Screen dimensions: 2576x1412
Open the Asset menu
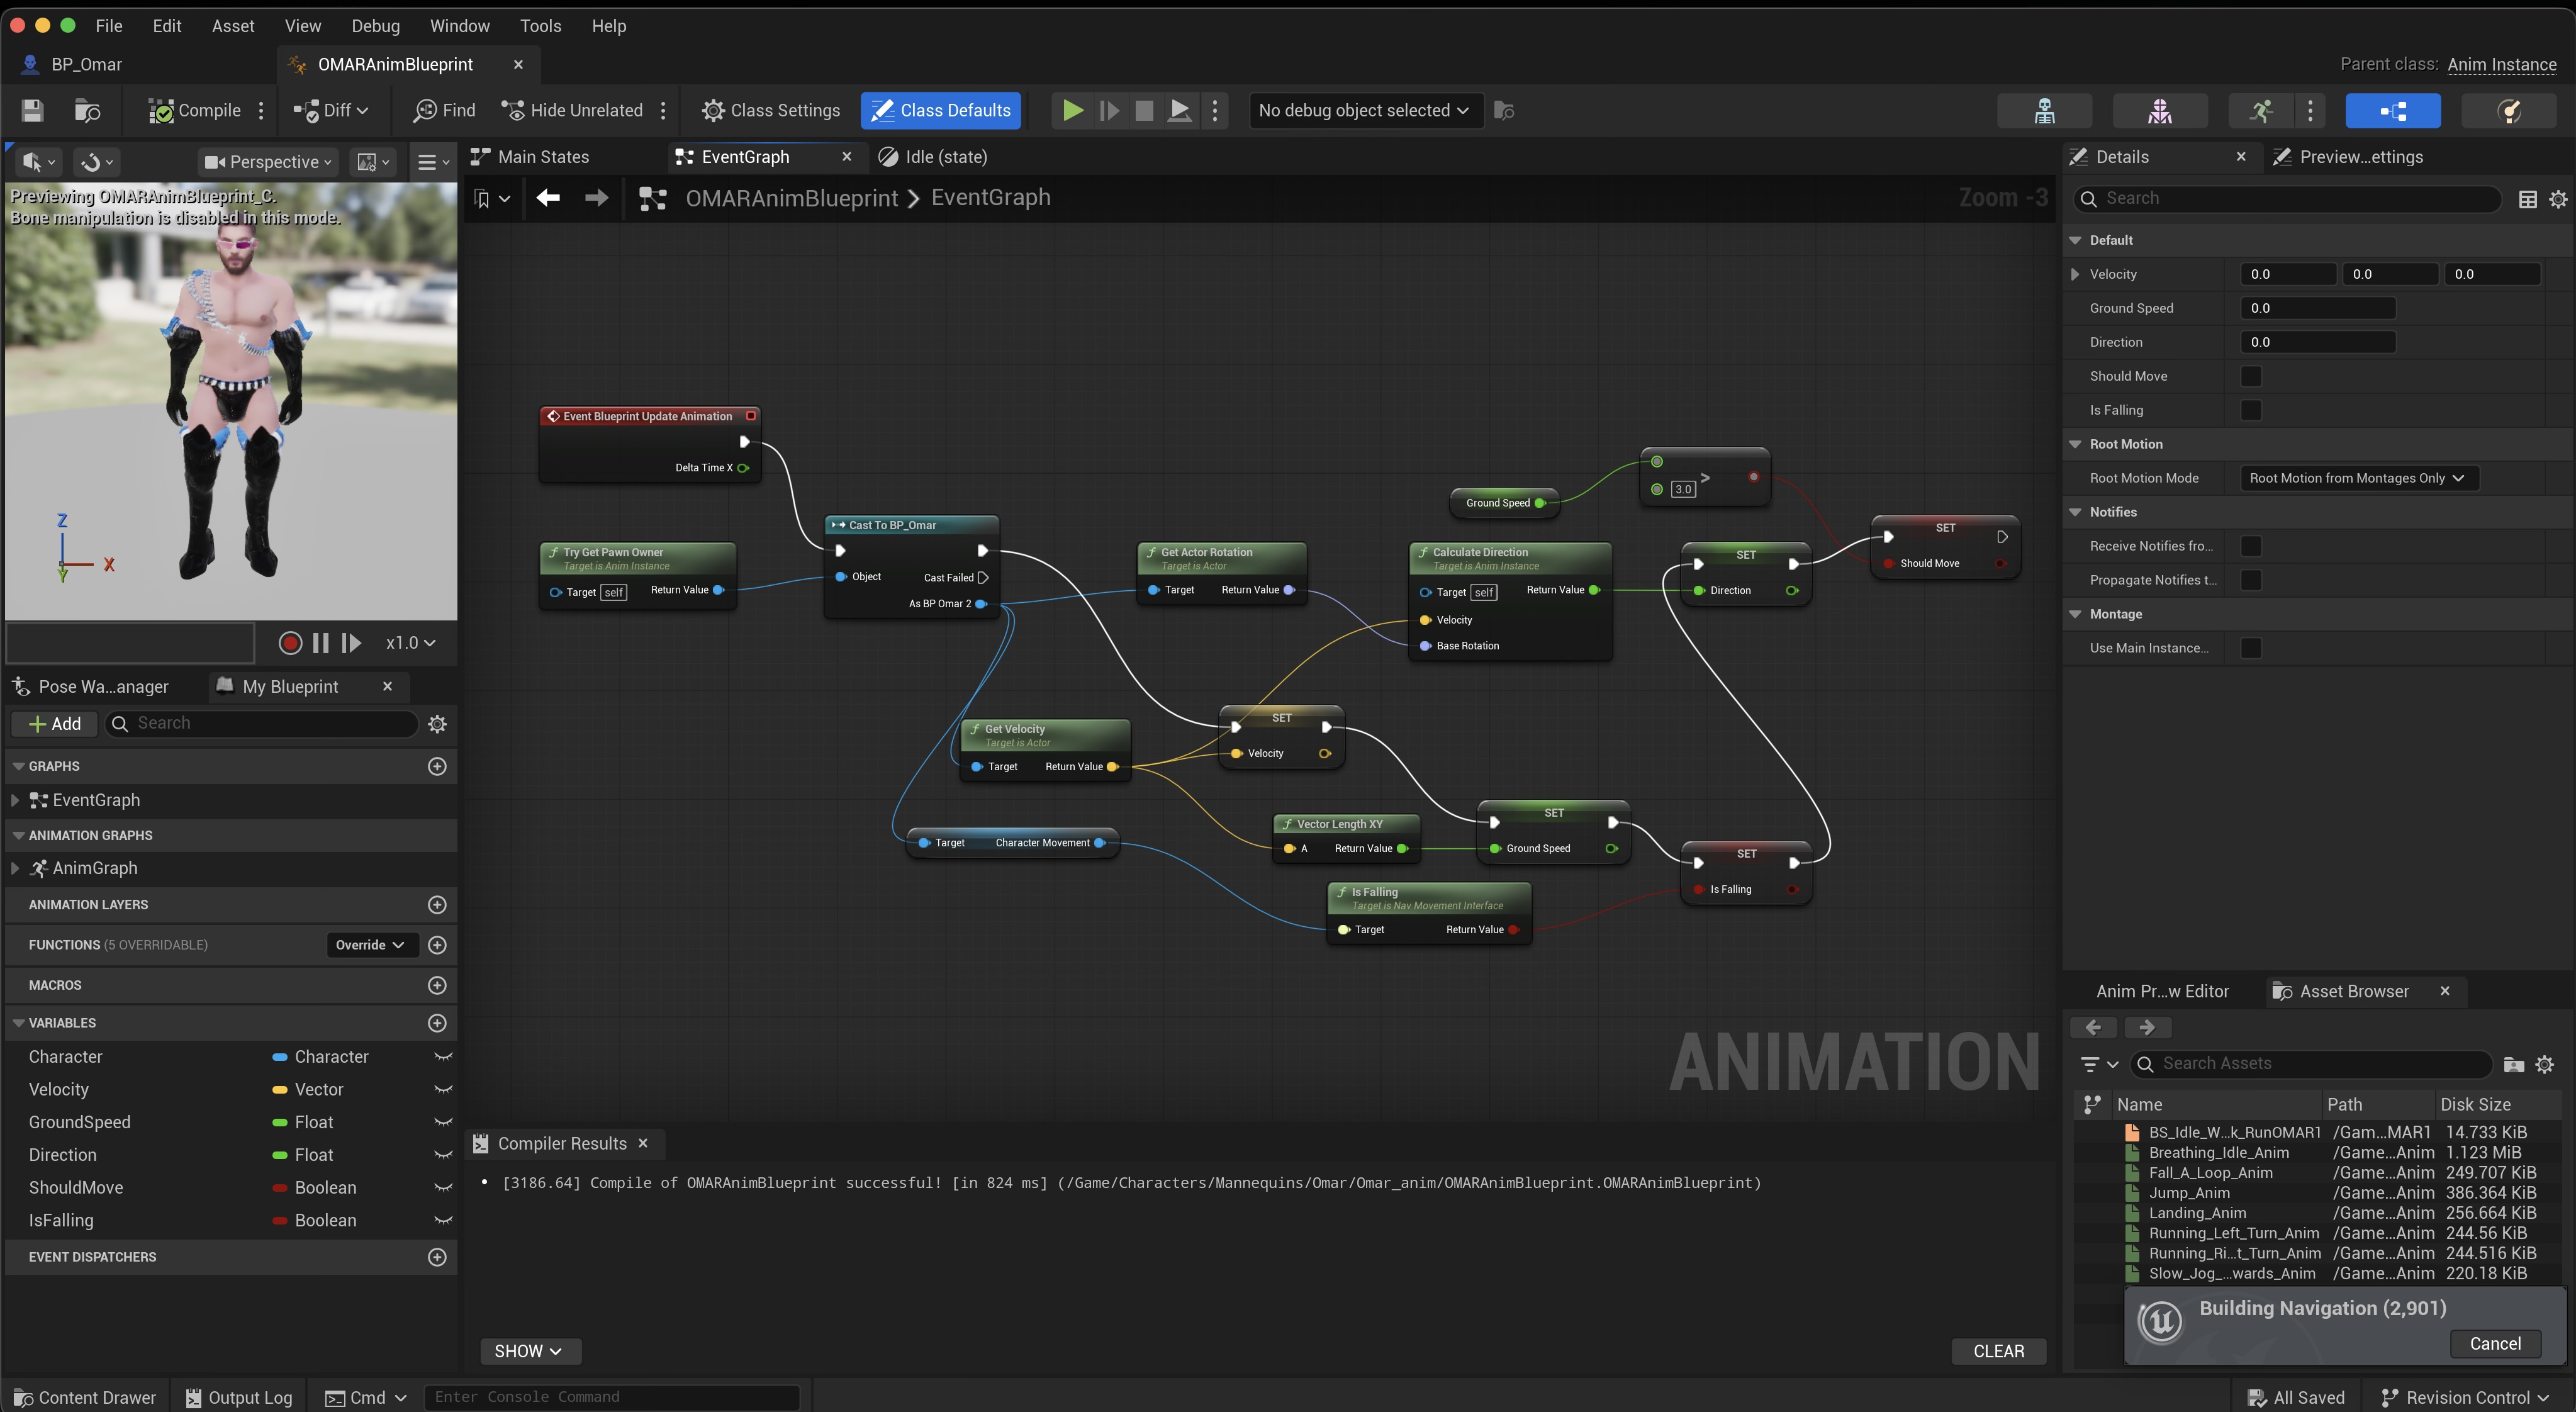click(x=233, y=26)
